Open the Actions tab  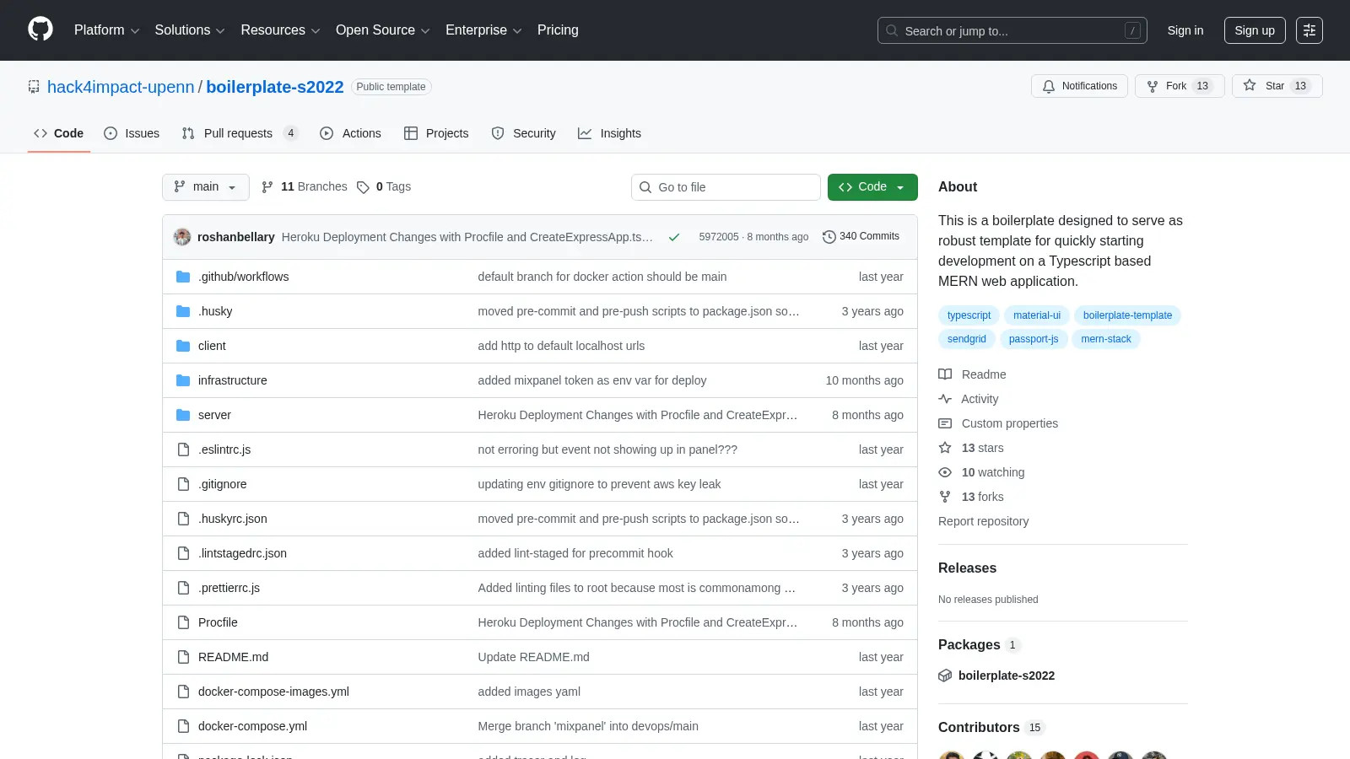tap(350, 133)
